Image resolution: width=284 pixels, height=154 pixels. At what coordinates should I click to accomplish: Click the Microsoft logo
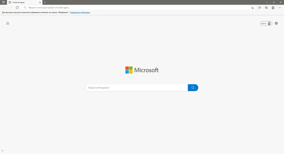(142, 70)
